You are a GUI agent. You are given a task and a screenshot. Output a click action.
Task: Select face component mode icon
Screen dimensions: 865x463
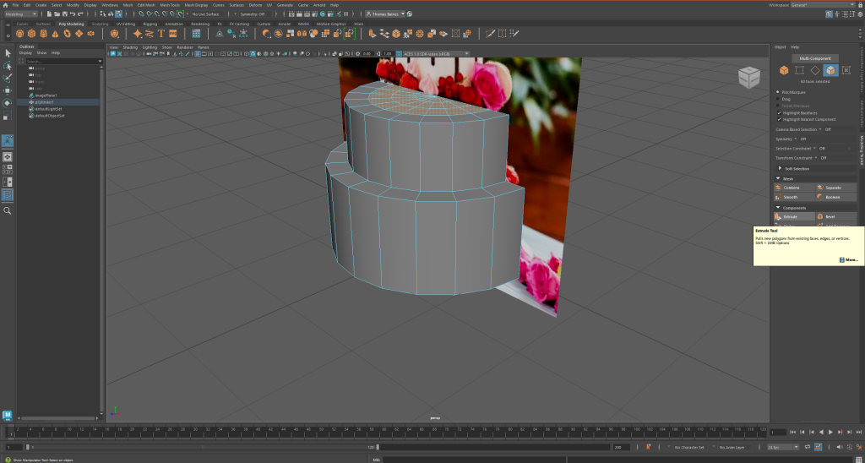pos(831,70)
